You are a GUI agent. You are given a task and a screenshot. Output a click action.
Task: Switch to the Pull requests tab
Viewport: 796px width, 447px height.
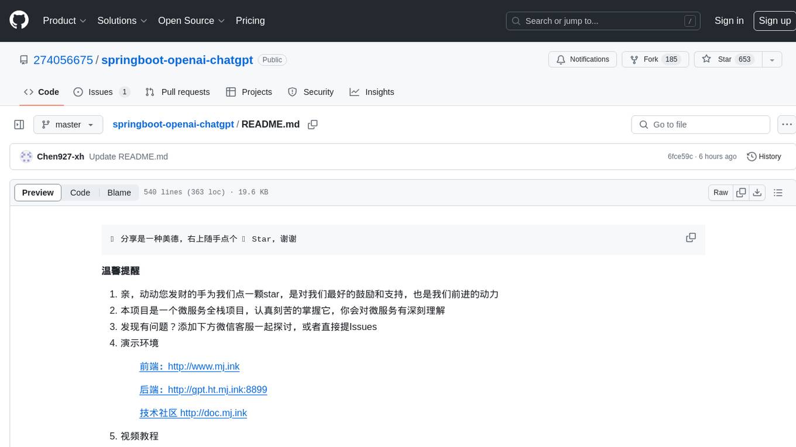point(177,92)
